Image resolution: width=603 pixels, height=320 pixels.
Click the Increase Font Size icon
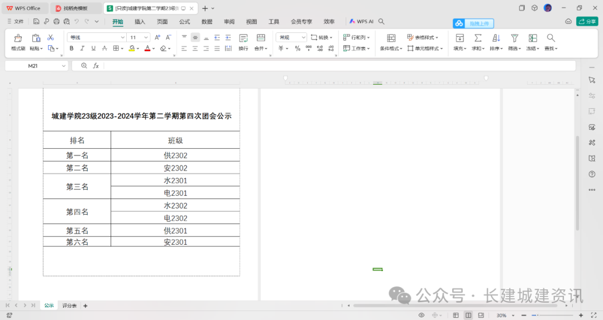(x=157, y=37)
